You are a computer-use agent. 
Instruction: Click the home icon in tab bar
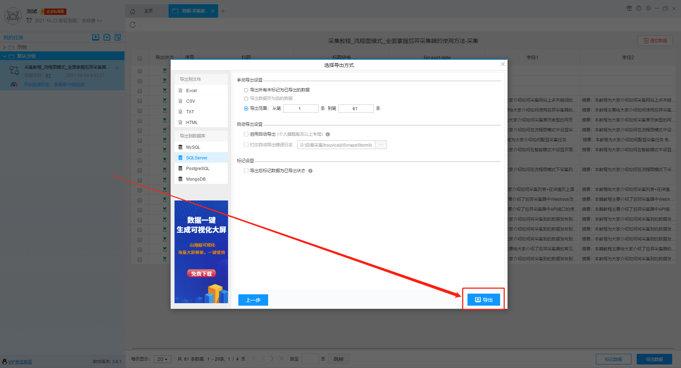(x=132, y=11)
